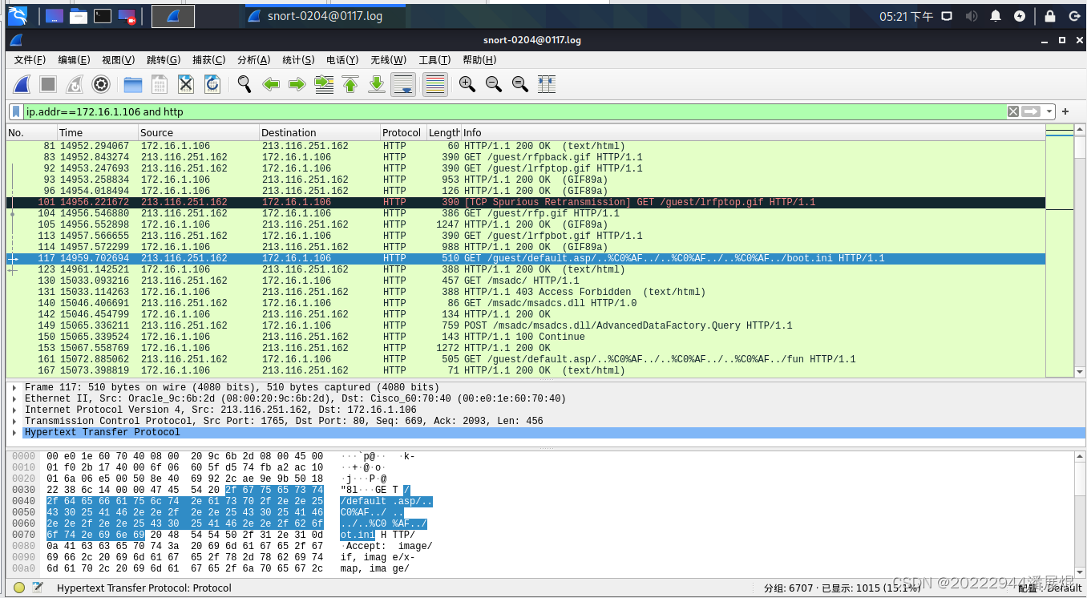Open 统计(S) menu
The height and width of the screenshot is (598, 1087).
pos(298,60)
